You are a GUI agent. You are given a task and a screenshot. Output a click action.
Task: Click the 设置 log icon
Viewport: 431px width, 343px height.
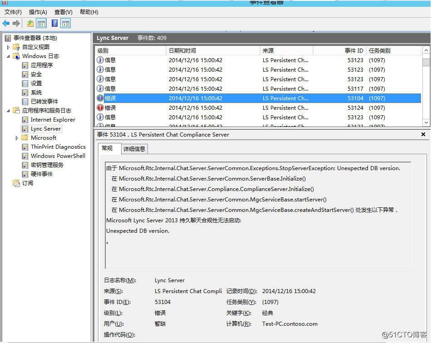[25, 83]
